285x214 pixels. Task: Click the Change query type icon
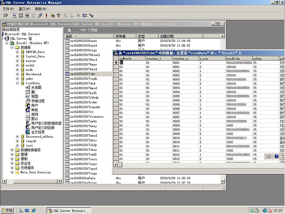click(x=40, y=16)
